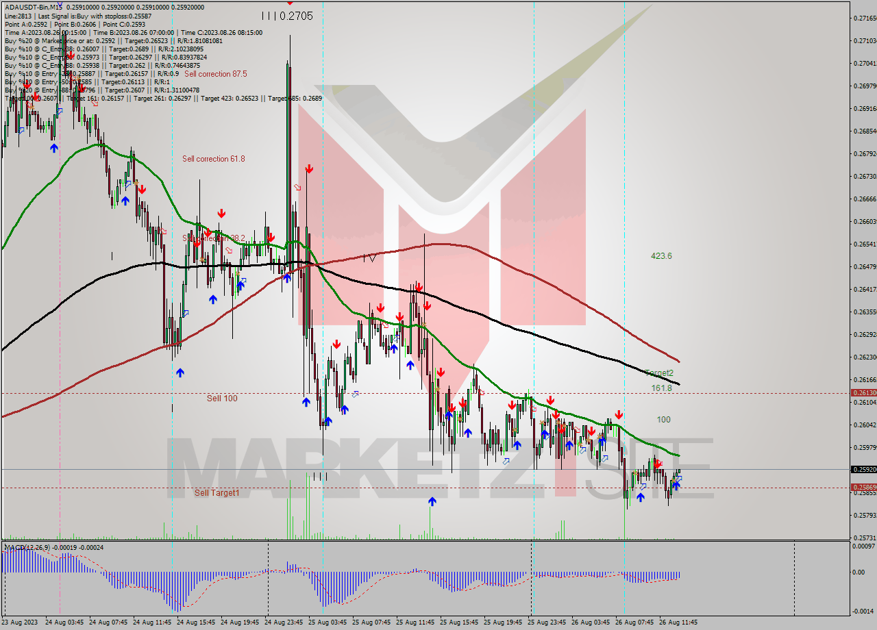Click the '26 Aug 07:45' time axis label

click(x=634, y=622)
